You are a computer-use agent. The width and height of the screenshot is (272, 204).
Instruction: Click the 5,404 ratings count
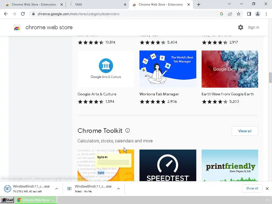coord(172,42)
